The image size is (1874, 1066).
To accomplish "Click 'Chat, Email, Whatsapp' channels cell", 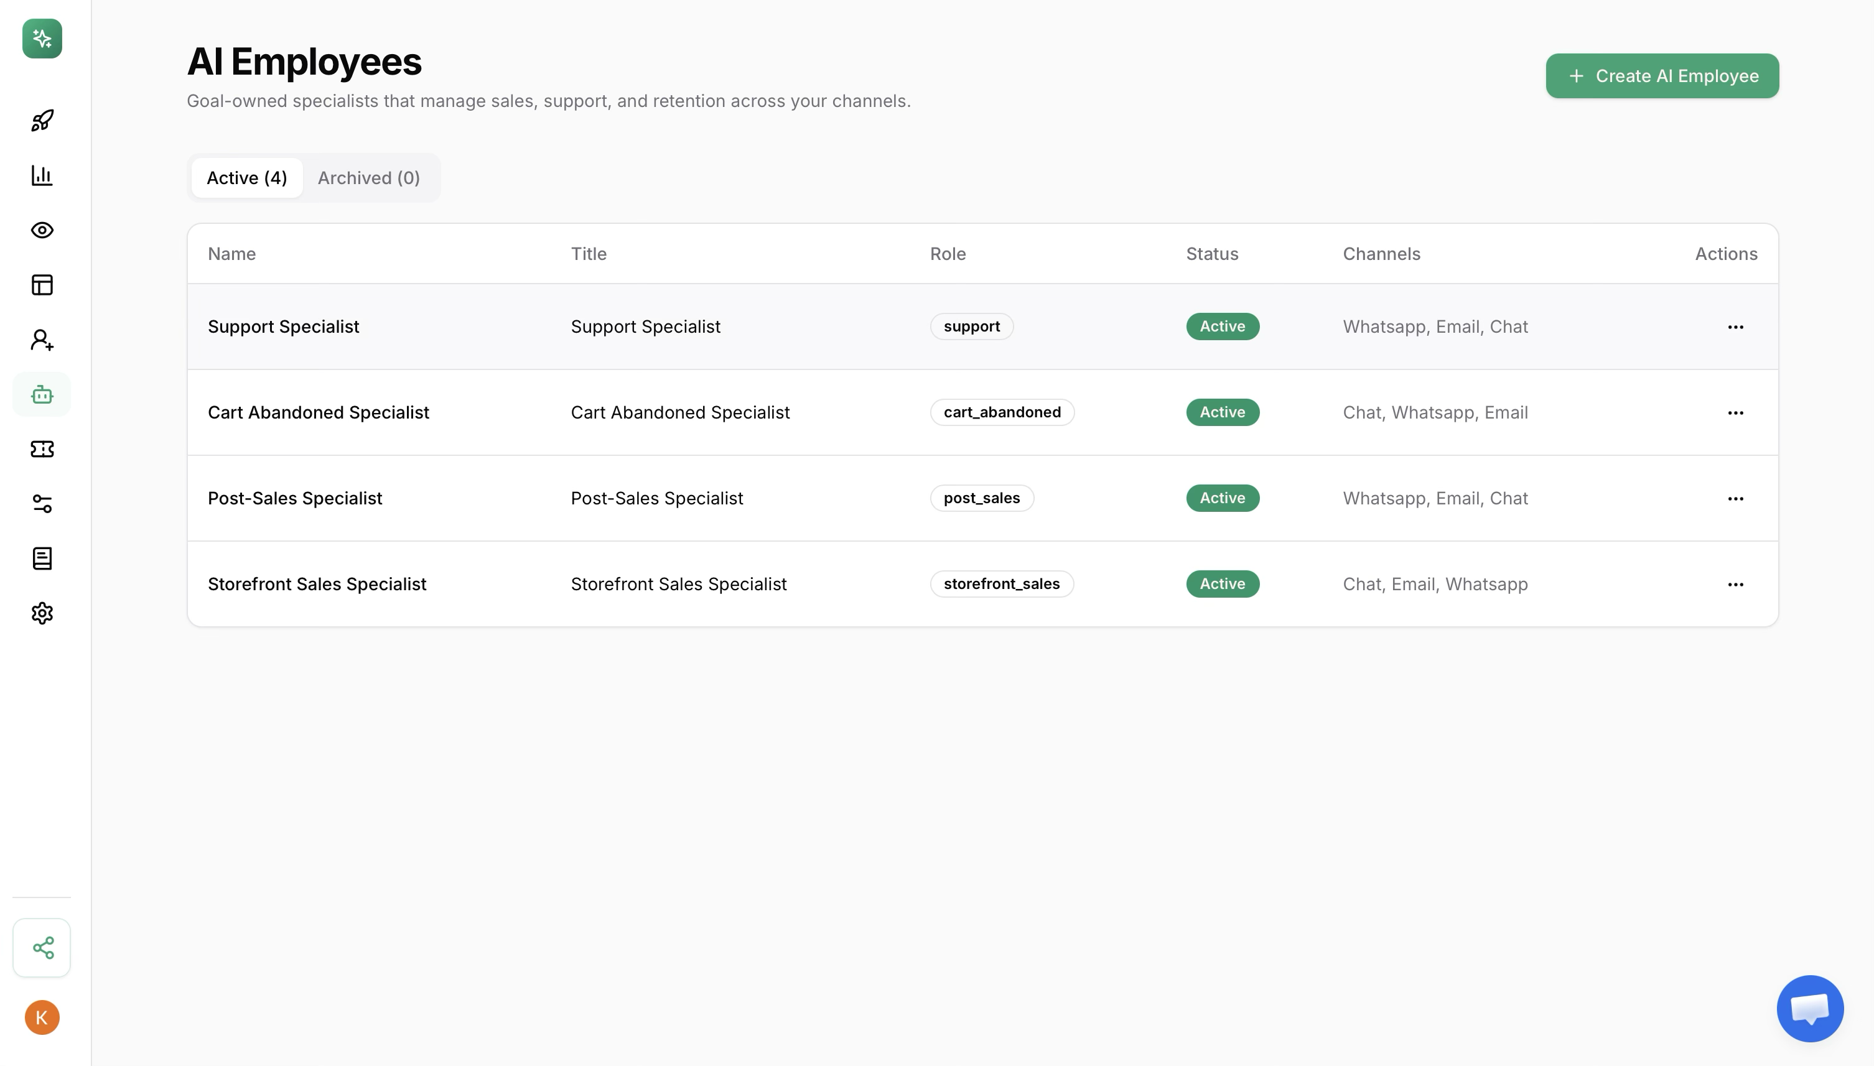I will 1435,583.
